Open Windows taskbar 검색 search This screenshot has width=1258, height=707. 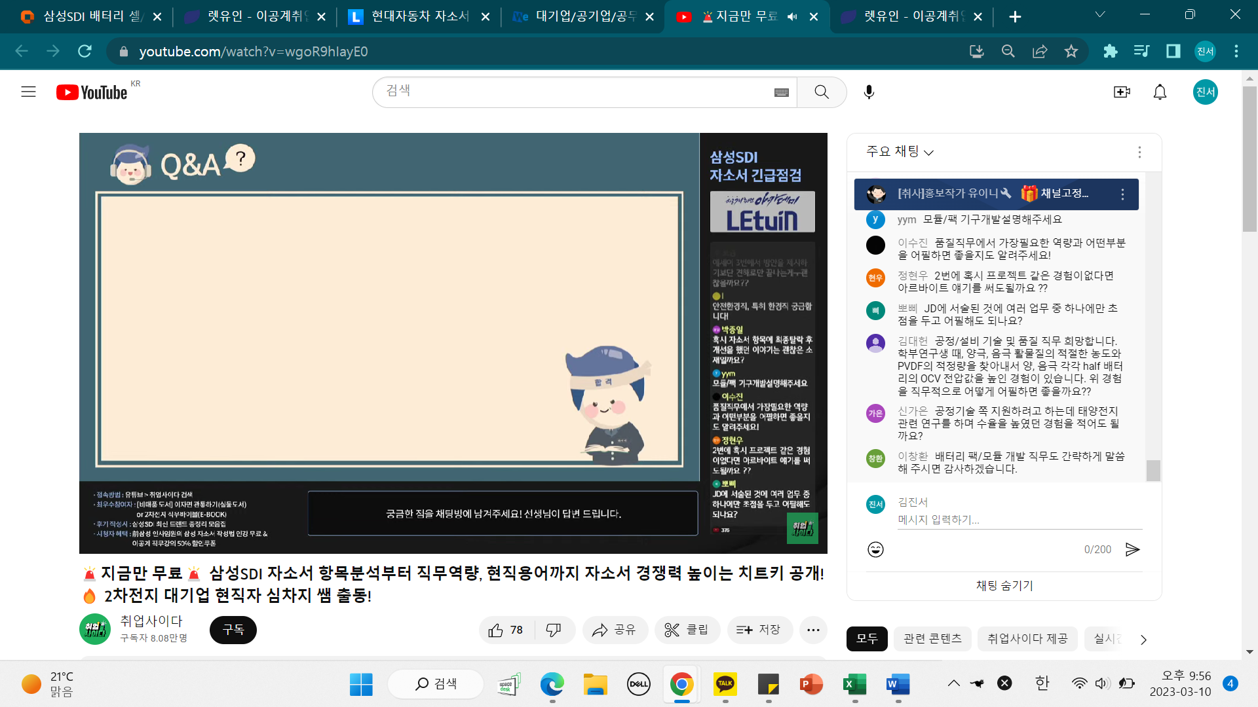[x=436, y=684]
